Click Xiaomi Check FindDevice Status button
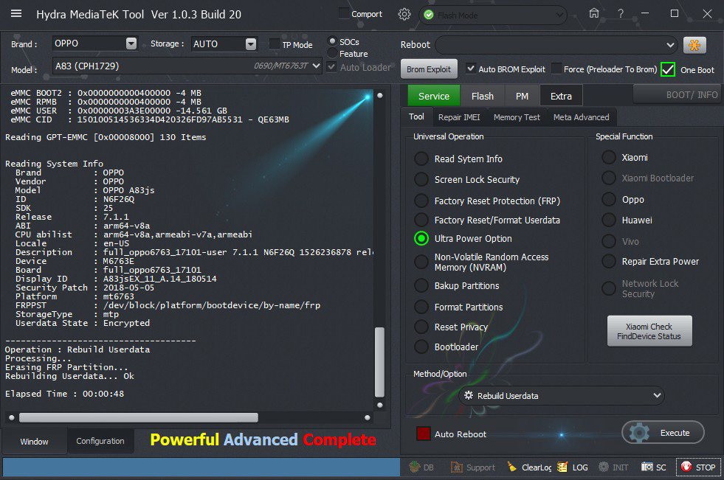The height and width of the screenshot is (480, 724). (649, 331)
